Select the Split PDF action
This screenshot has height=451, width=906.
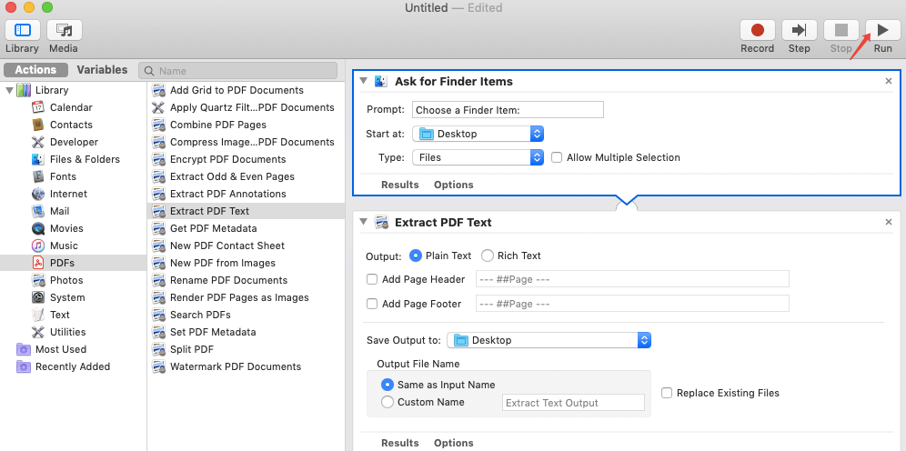tap(191, 349)
